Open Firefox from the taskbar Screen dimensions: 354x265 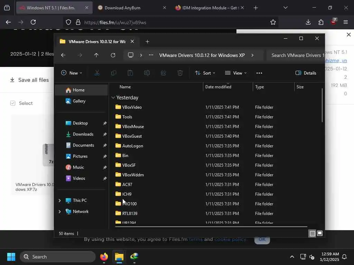click(x=104, y=257)
